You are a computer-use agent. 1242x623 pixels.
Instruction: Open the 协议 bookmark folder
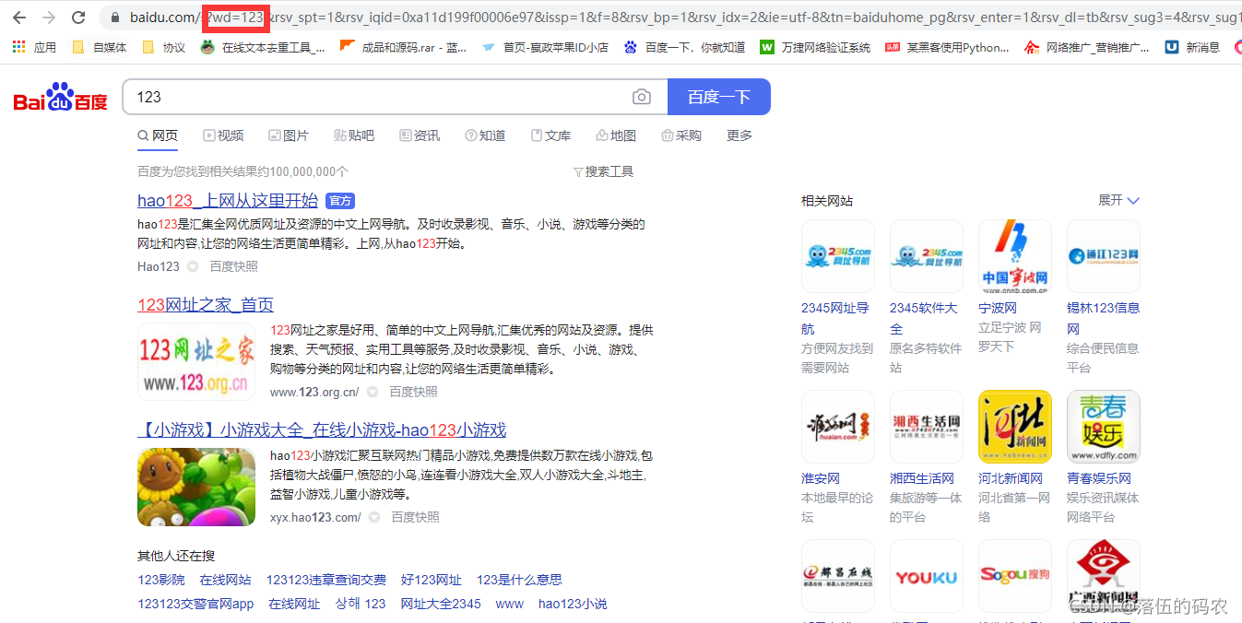tap(163, 47)
